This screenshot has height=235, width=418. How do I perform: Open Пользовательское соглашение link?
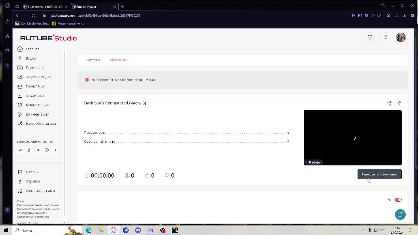pyautogui.click(x=38, y=209)
